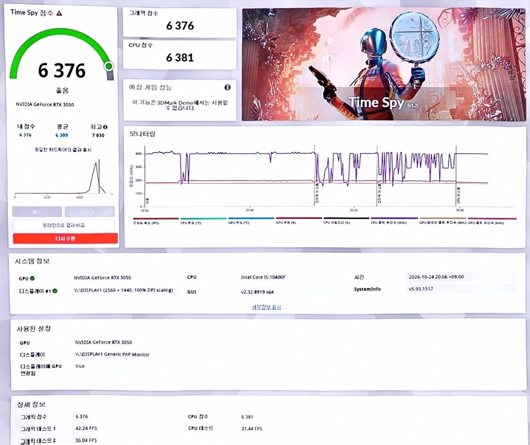The width and height of the screenshot is (530, 445).
Task: Click the green marker on the score gauge
Action: pos(109,66)
